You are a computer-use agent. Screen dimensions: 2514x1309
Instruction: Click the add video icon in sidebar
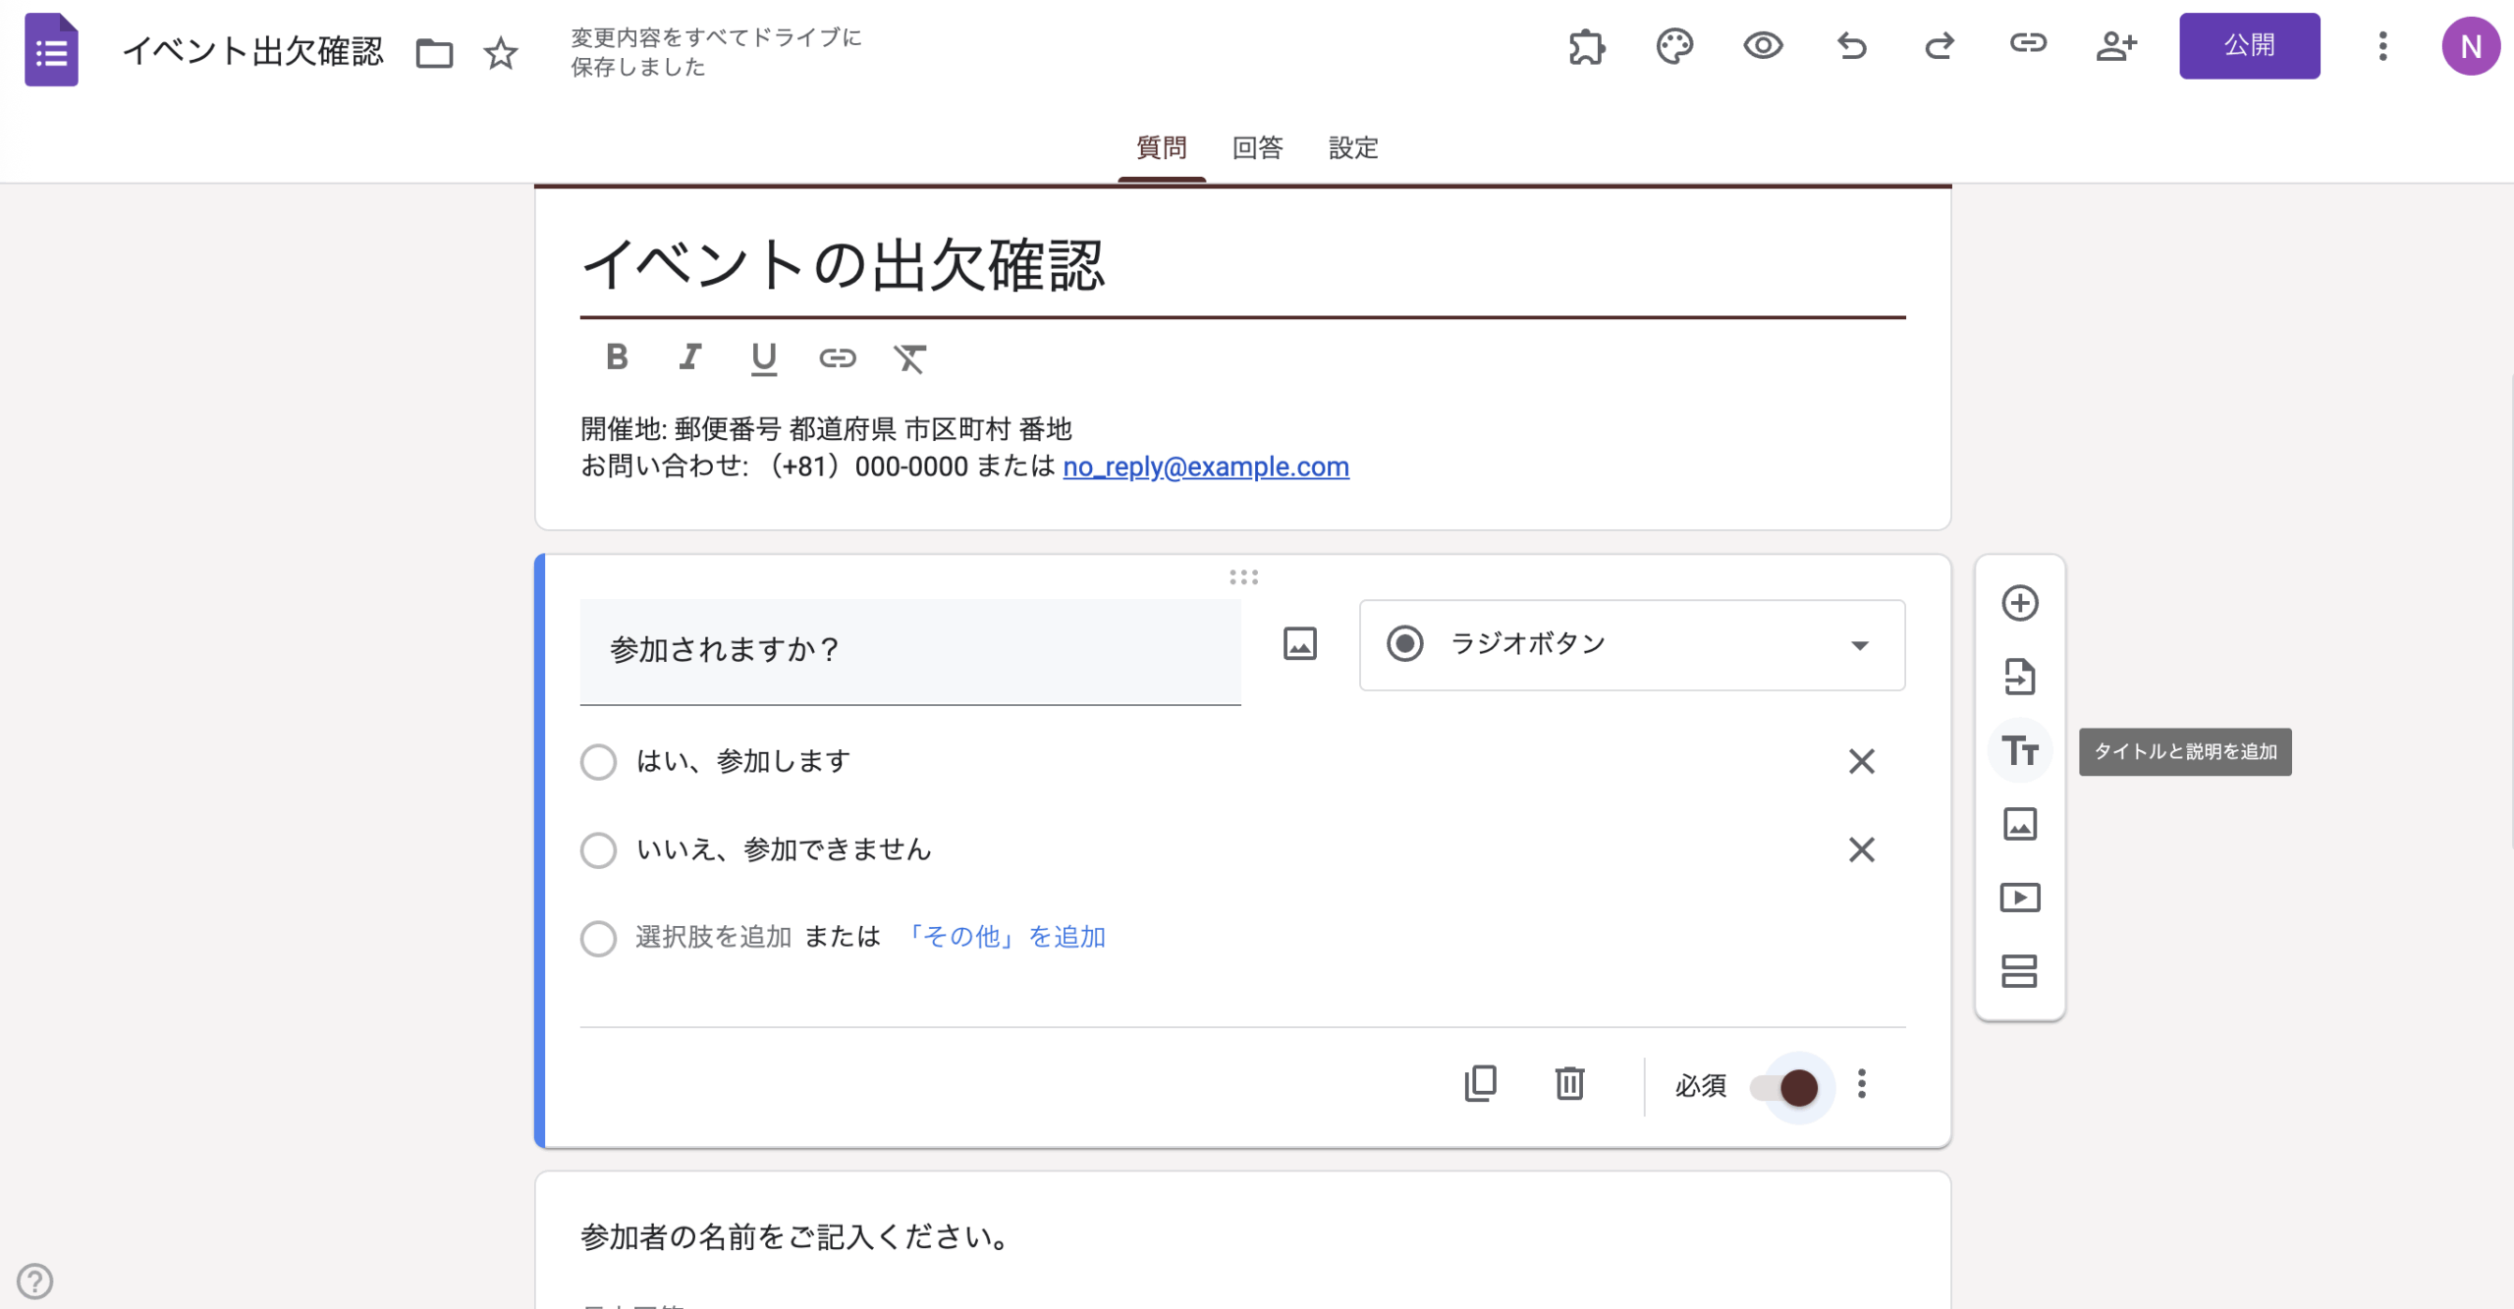point(2019,898)
